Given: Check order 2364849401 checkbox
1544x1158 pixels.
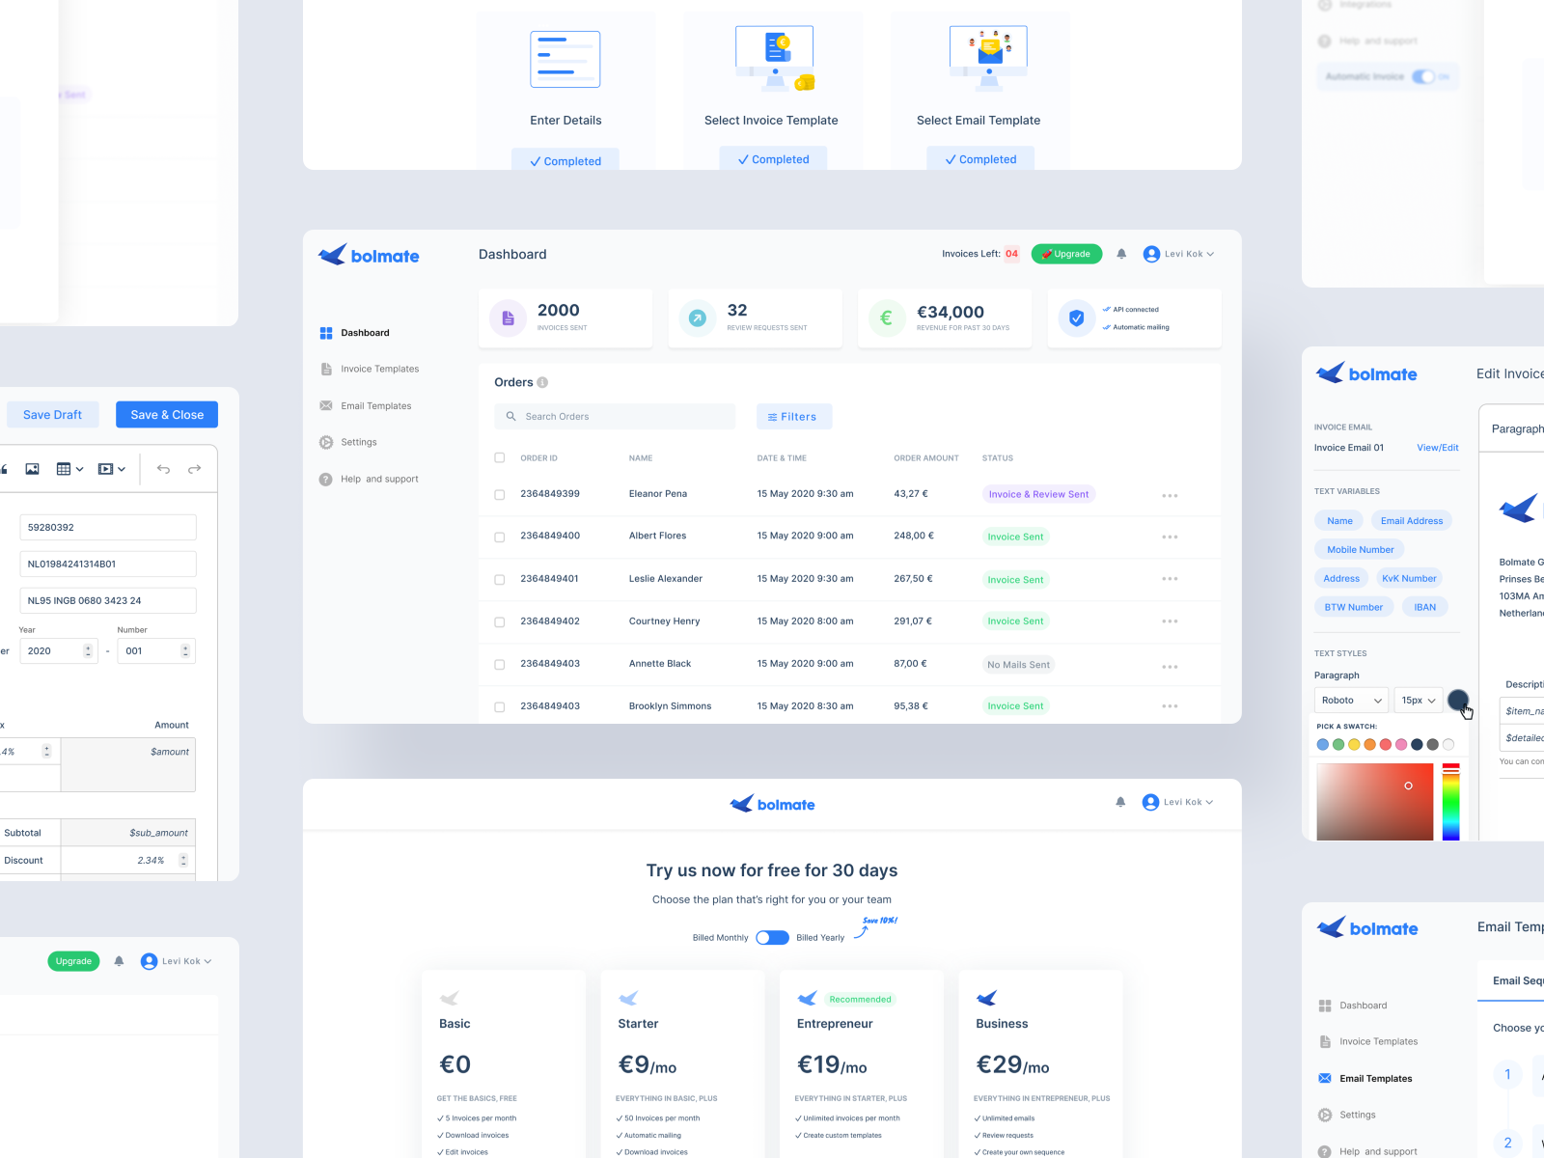Looking at the screenshot, I should click(x=500, y=580).
